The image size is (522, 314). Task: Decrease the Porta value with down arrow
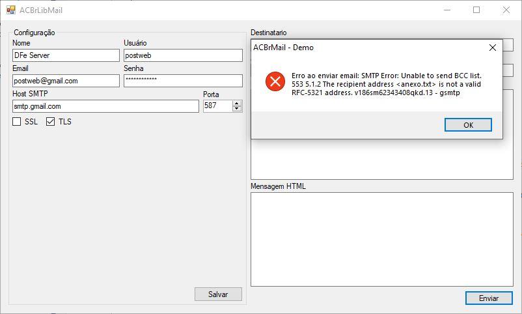237,109
